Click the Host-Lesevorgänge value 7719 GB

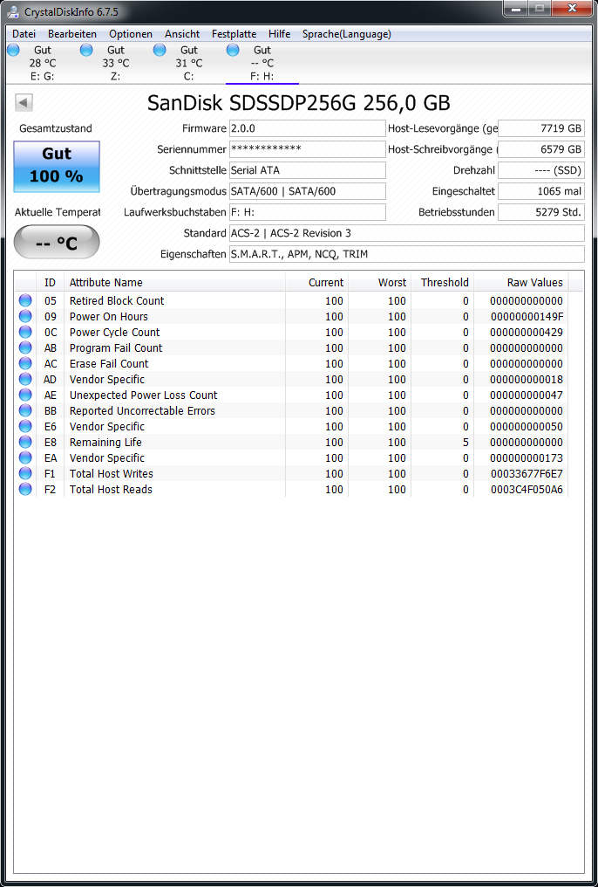click(x=541, y=128)
